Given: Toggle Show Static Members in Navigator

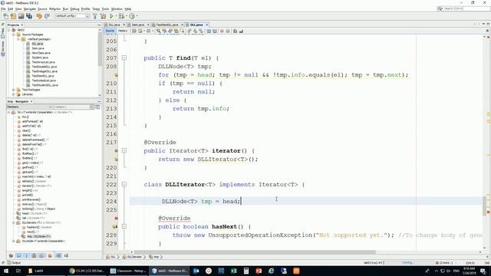Looking at the screenshot, I should pos(26,255).
